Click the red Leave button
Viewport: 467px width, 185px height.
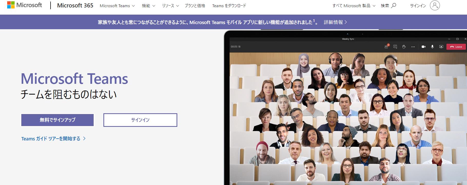[456, 47]
